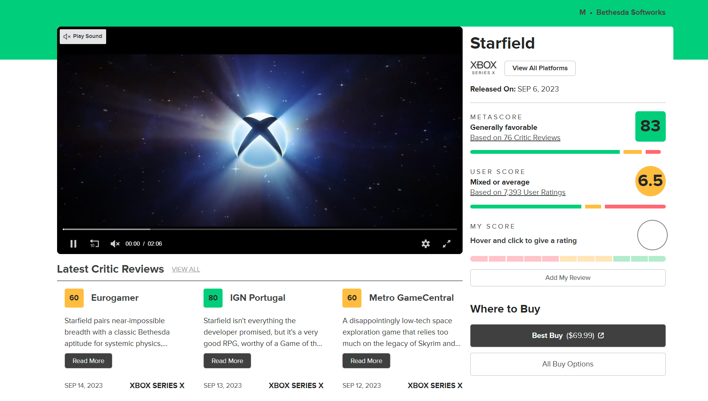
Task: Click the release date SEP 6, 2023
Action: pyautogui.click(x=538, y=89)
